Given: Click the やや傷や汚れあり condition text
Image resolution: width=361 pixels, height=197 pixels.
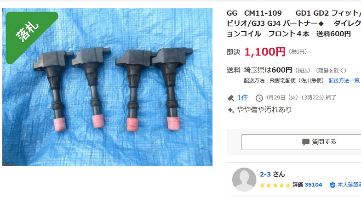Looking at the screenshot, I should coord(264,110).
